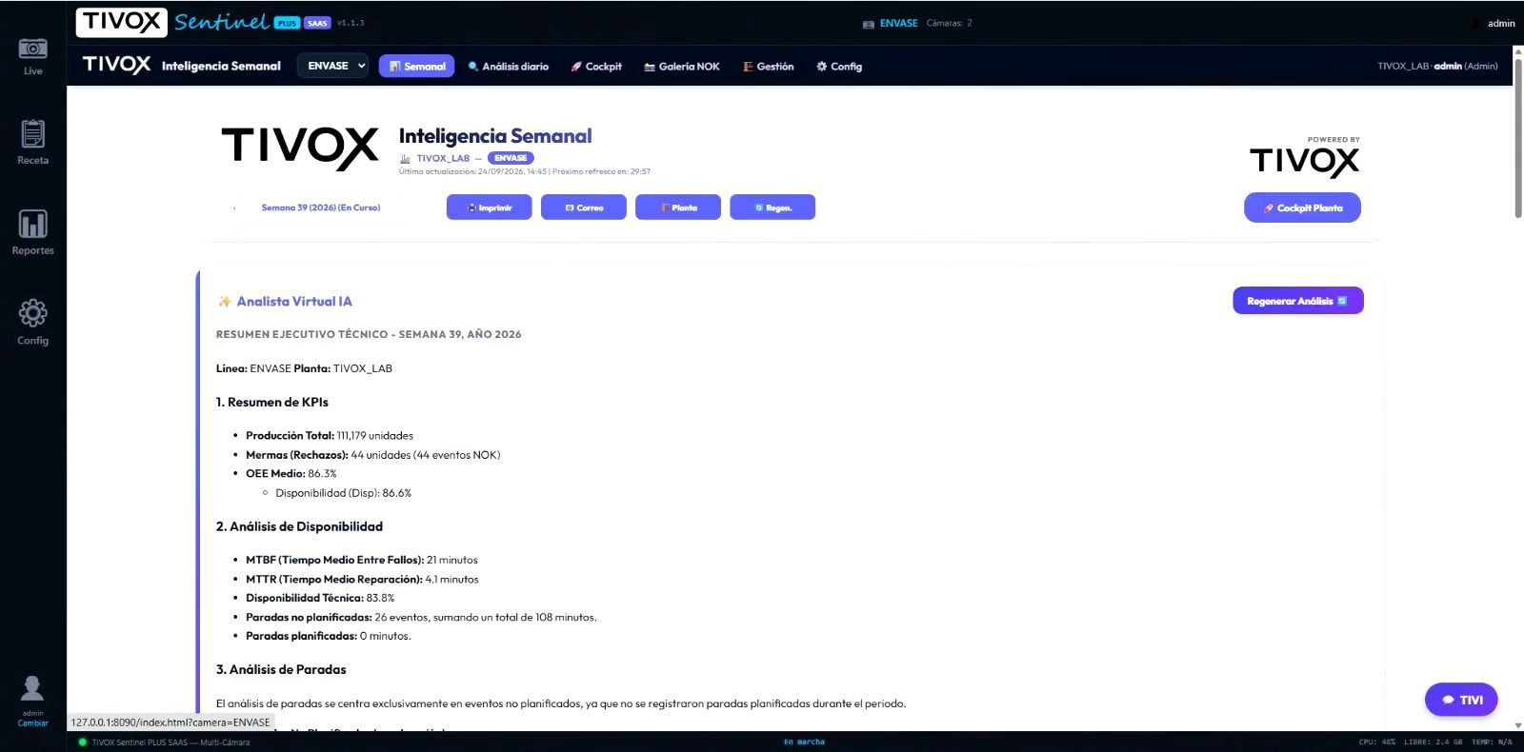Go to previous week arrow

(x=234, y=208)
